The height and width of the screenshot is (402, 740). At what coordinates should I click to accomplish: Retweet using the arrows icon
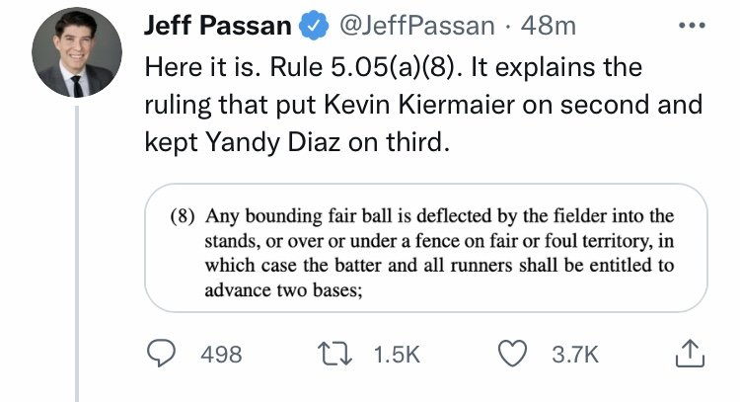click(334, 354)
